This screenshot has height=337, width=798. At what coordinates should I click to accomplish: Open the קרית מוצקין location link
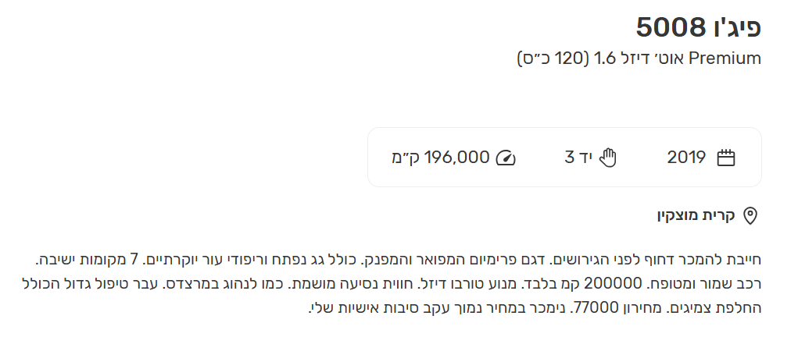(x=696, y=215)
